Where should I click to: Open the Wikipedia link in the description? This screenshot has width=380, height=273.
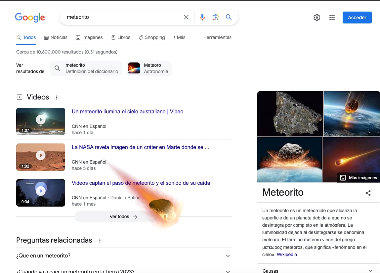click(286, 254)
